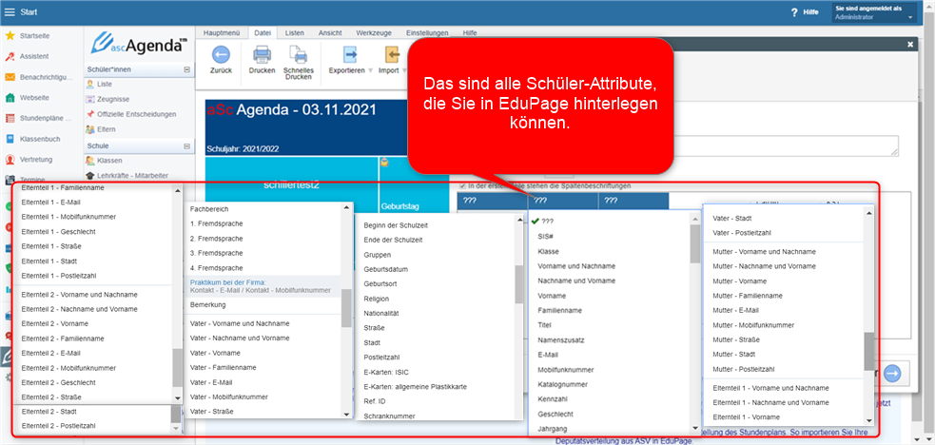Open Offizielle Entscheidungen pin entry
Image resolution: width=935 pixels, height=445 pixels.
[x=90, y=114]
